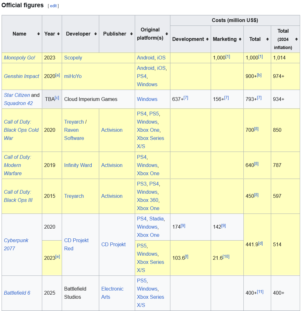302x311 pixels.
Task: Select the Battlefield Studios cell
Action: (x=81, y=293)
